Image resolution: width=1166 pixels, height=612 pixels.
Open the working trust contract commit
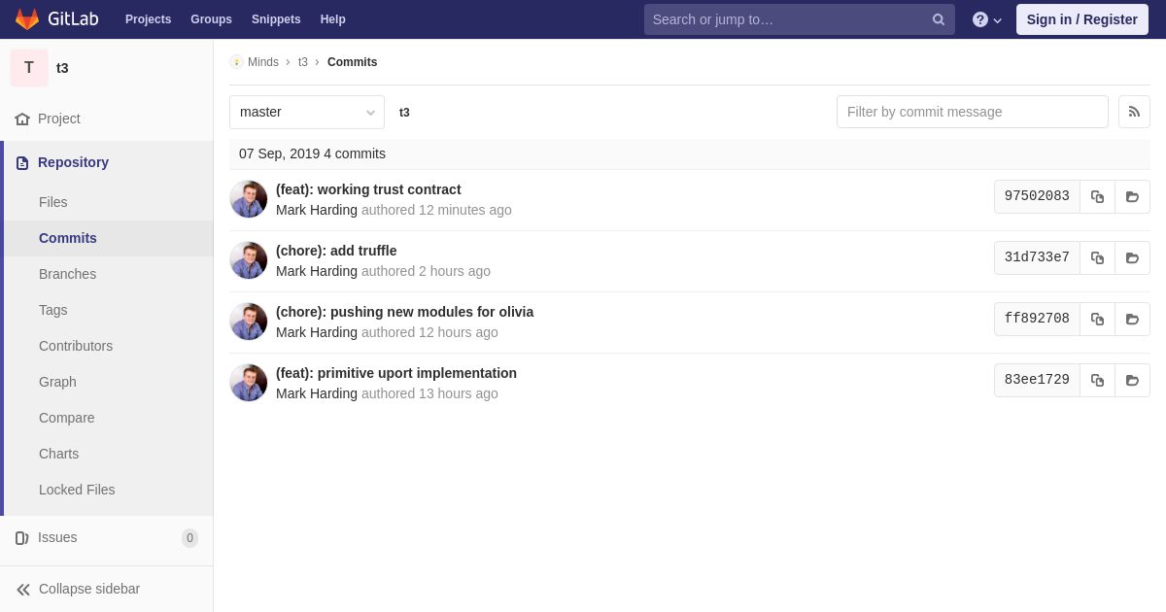(x=368, y=189)
